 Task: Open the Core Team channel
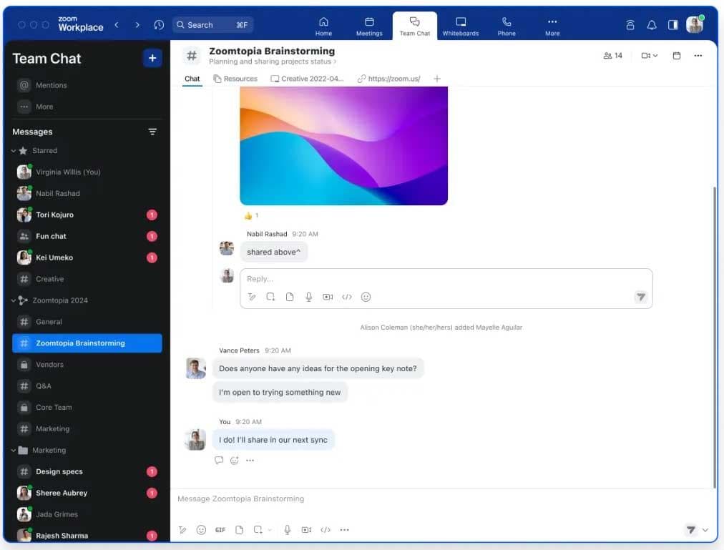tap(87, 407)
